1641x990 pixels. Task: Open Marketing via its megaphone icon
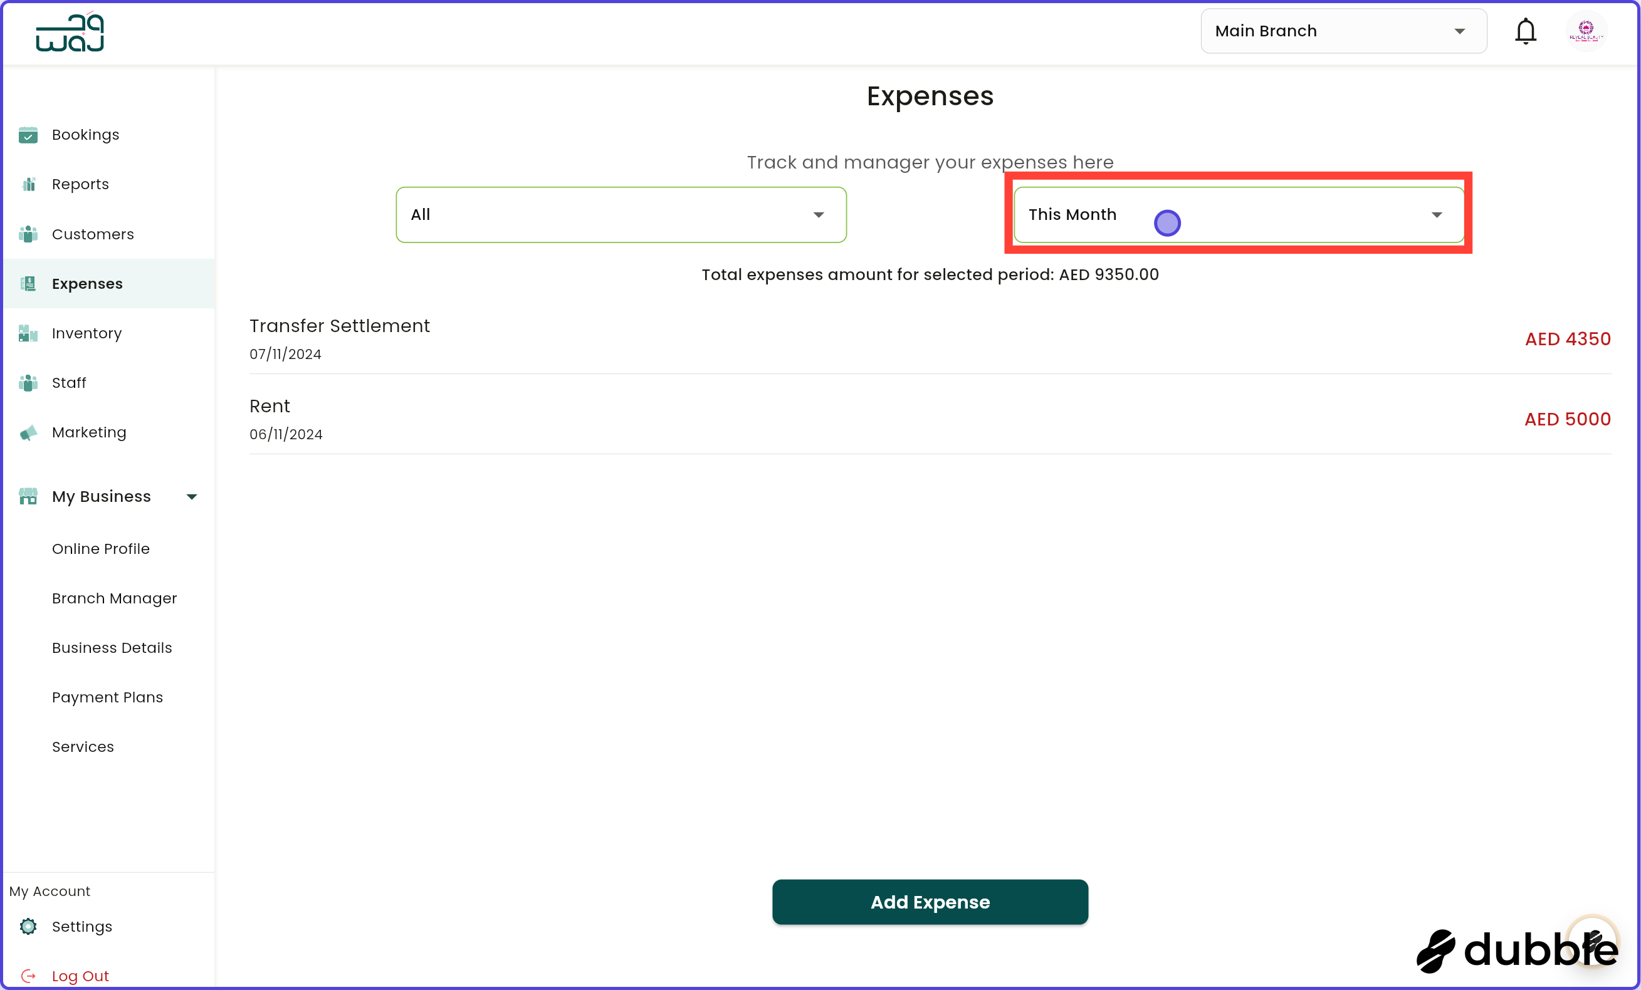pyautogui.click(x=28, y=432)
